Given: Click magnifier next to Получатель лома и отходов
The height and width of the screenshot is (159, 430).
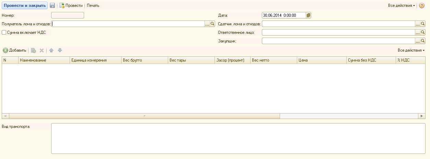Looking at the screenshot, I should point(212,24).
